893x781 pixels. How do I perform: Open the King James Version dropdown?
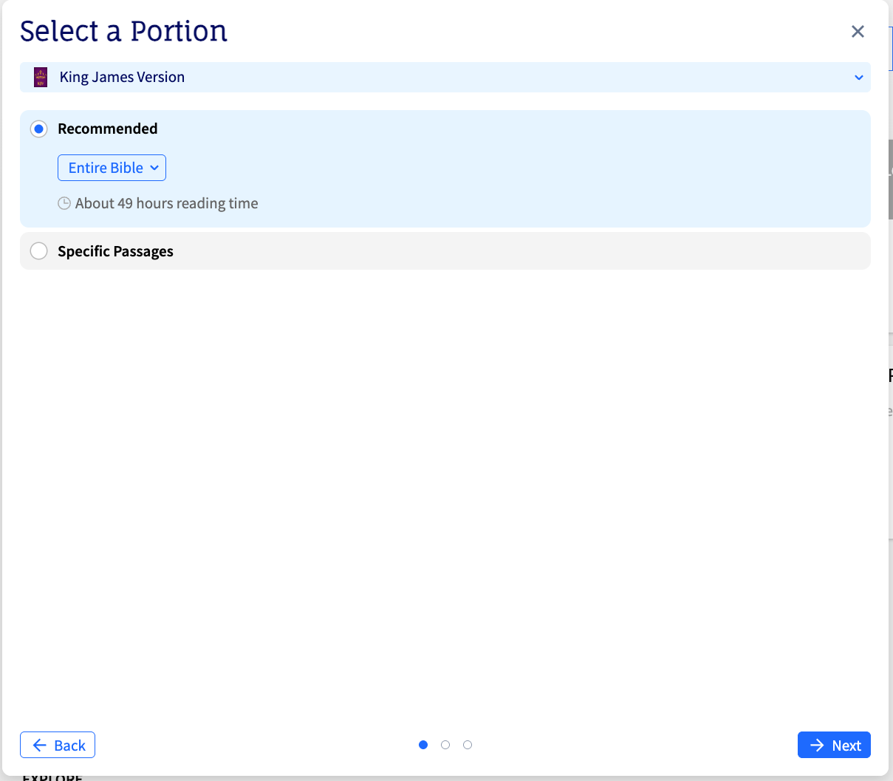pos(445,78)
